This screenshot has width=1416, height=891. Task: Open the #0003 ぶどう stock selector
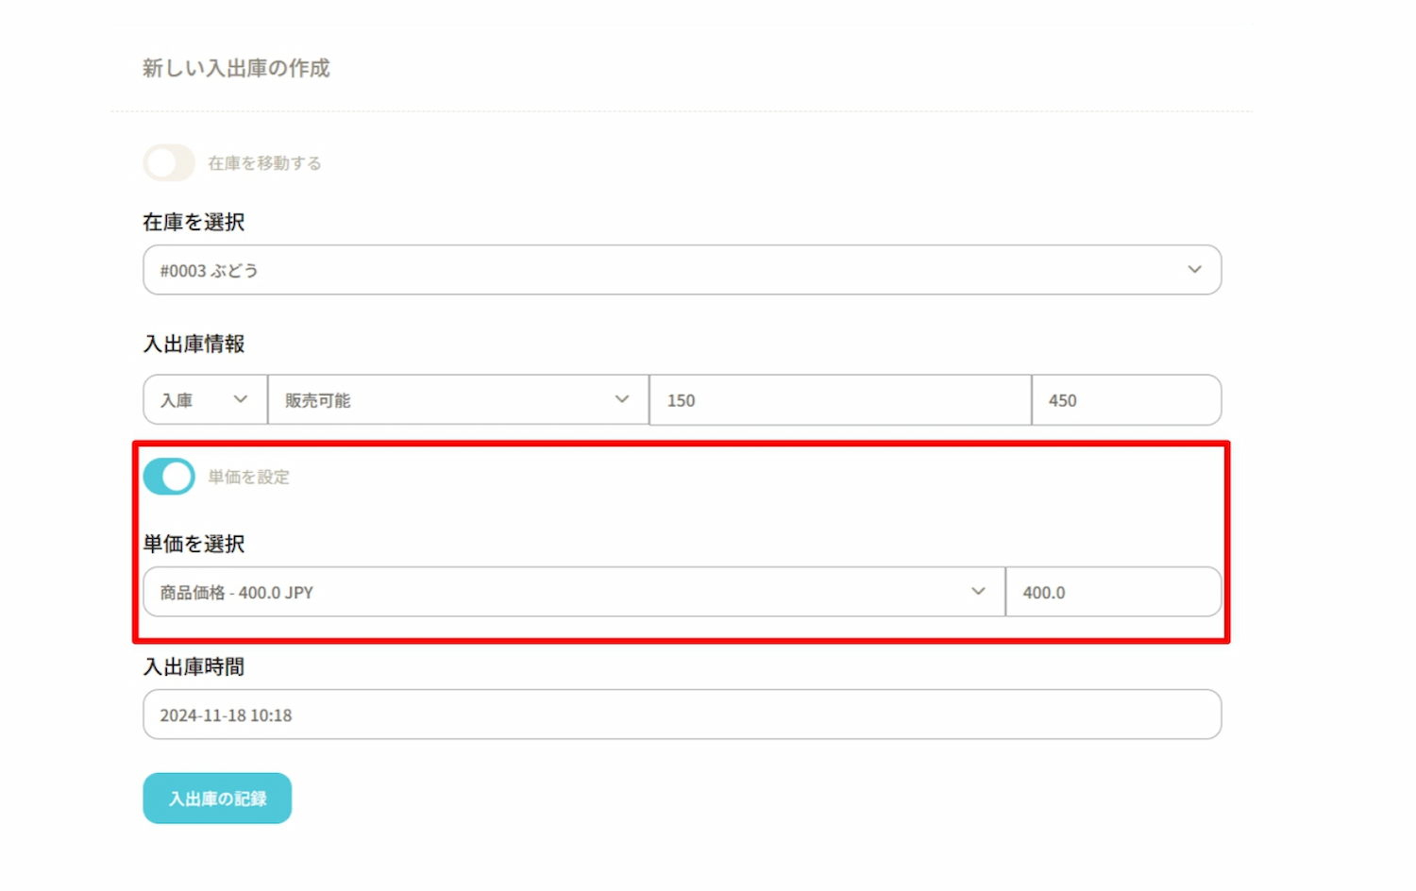click(661, 270)
